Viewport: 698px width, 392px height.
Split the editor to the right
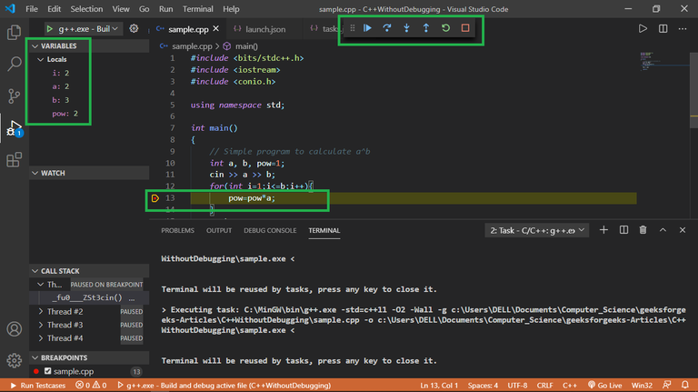(x=663, y=28)
